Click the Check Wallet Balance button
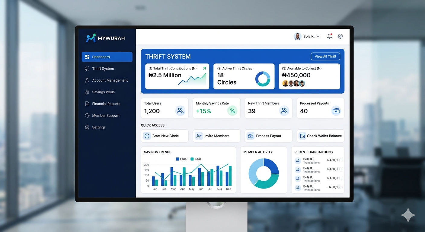The width and height of the screenshot is (425, 232). (x=320, y=136)
